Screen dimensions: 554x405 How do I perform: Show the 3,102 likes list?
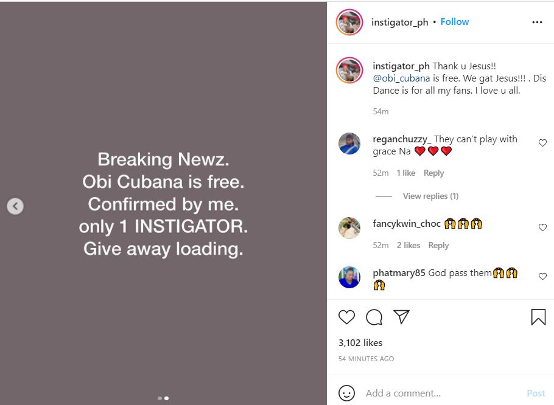[360, 343]
